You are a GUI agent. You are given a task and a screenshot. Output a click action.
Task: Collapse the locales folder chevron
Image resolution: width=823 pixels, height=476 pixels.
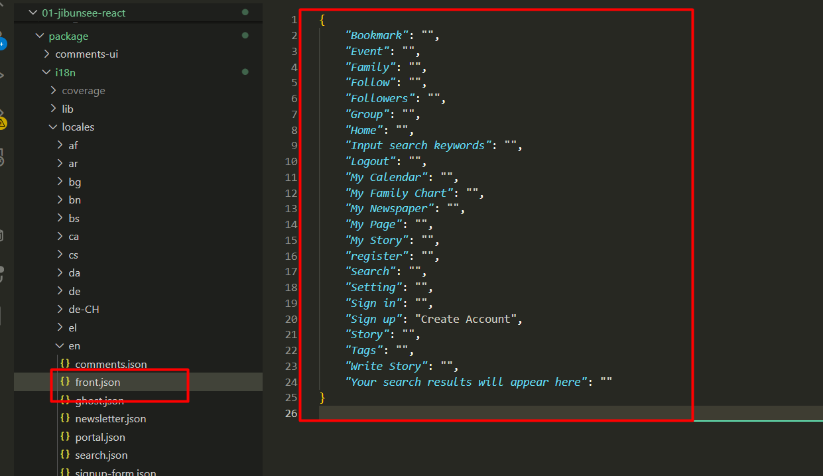coord(53,127)
